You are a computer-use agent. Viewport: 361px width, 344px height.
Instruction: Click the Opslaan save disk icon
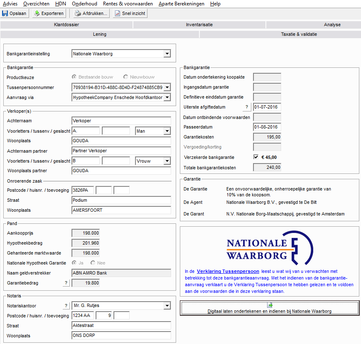[x=5, y=13]
